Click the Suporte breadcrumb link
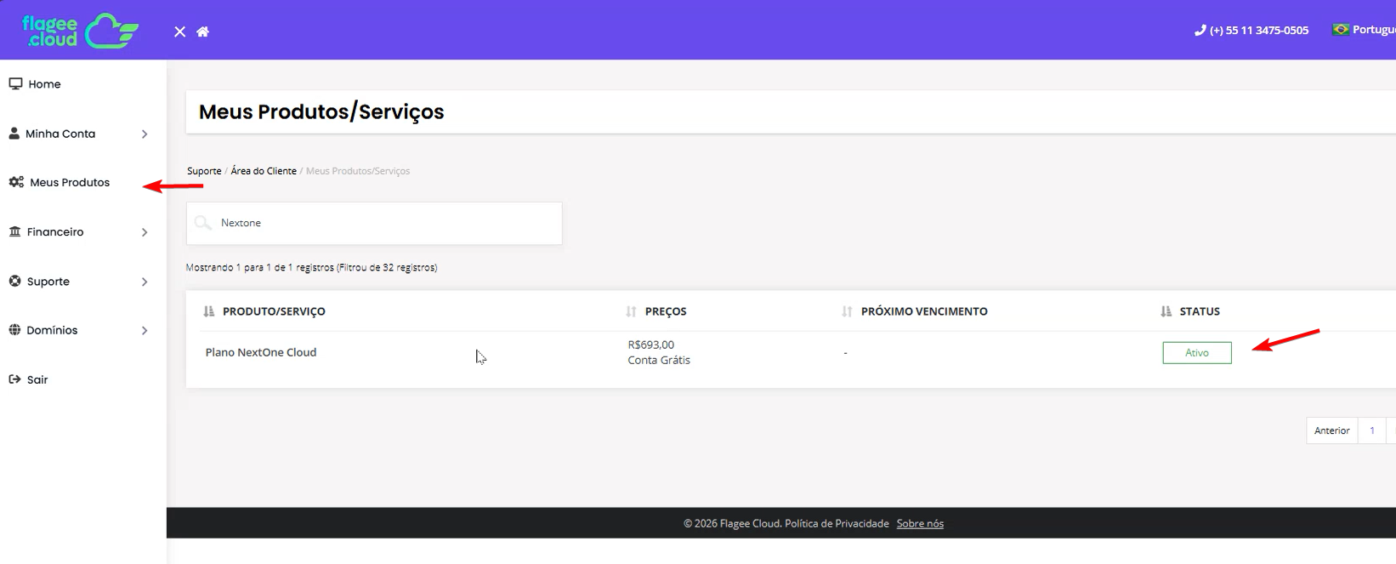Viewport: 1396px width, 564px height. click(204, 171)
